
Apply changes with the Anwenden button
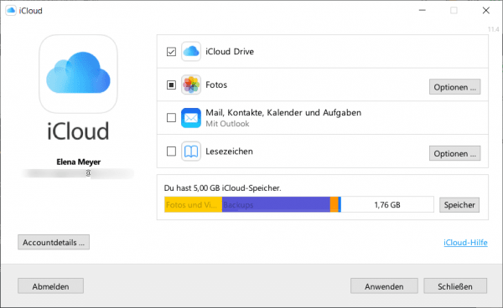pyautogui.click(x=384, y=286)
